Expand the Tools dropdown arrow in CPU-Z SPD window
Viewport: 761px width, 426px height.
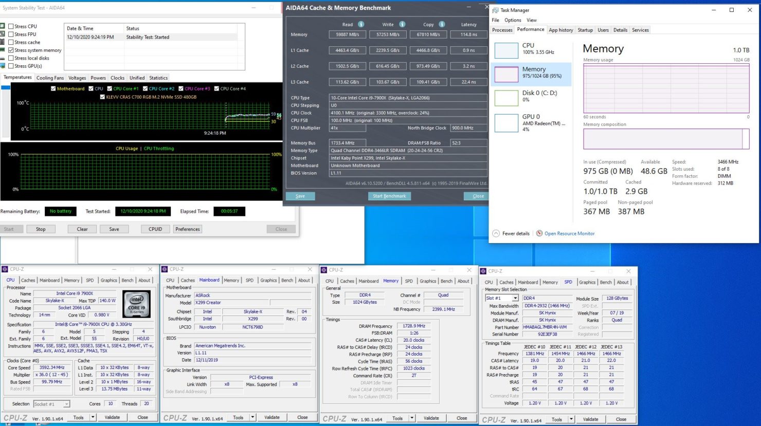coord(571,419)
